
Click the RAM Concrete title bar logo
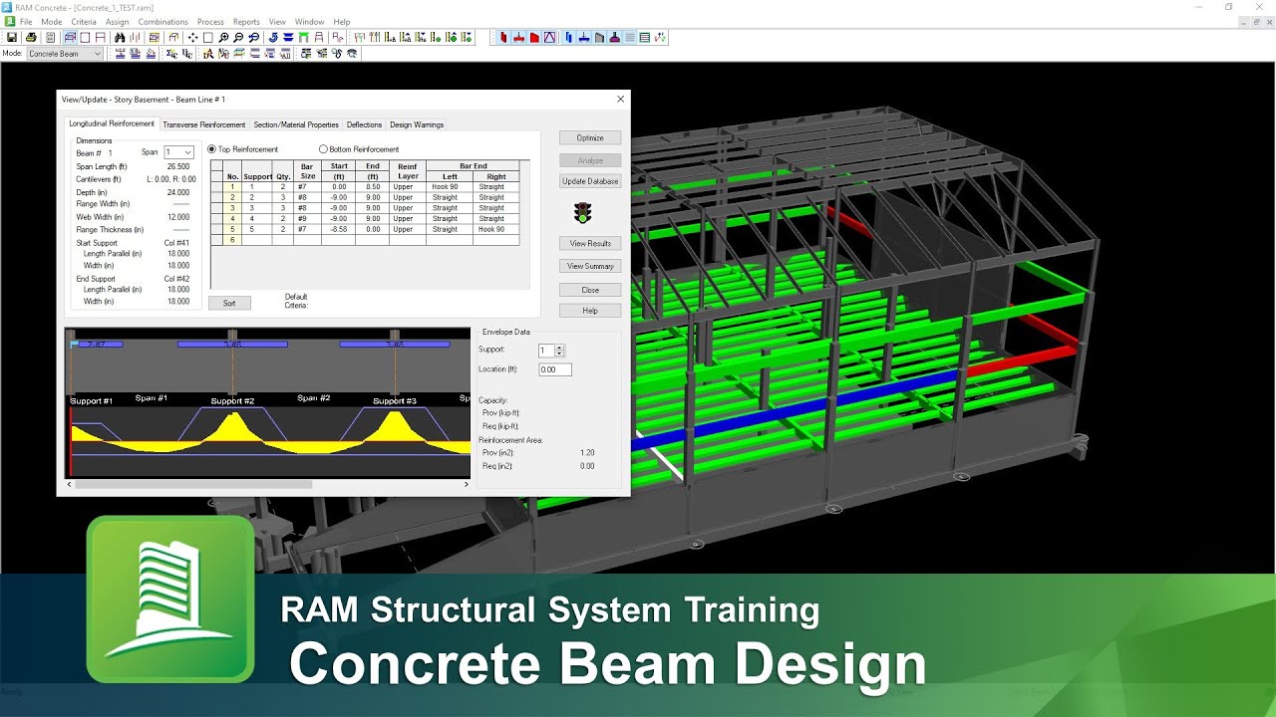[7, 7]
